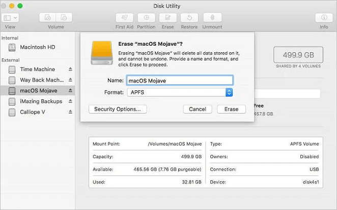
Task: Click the Remove Volume toolbar icon
Action: click(64, 18)
